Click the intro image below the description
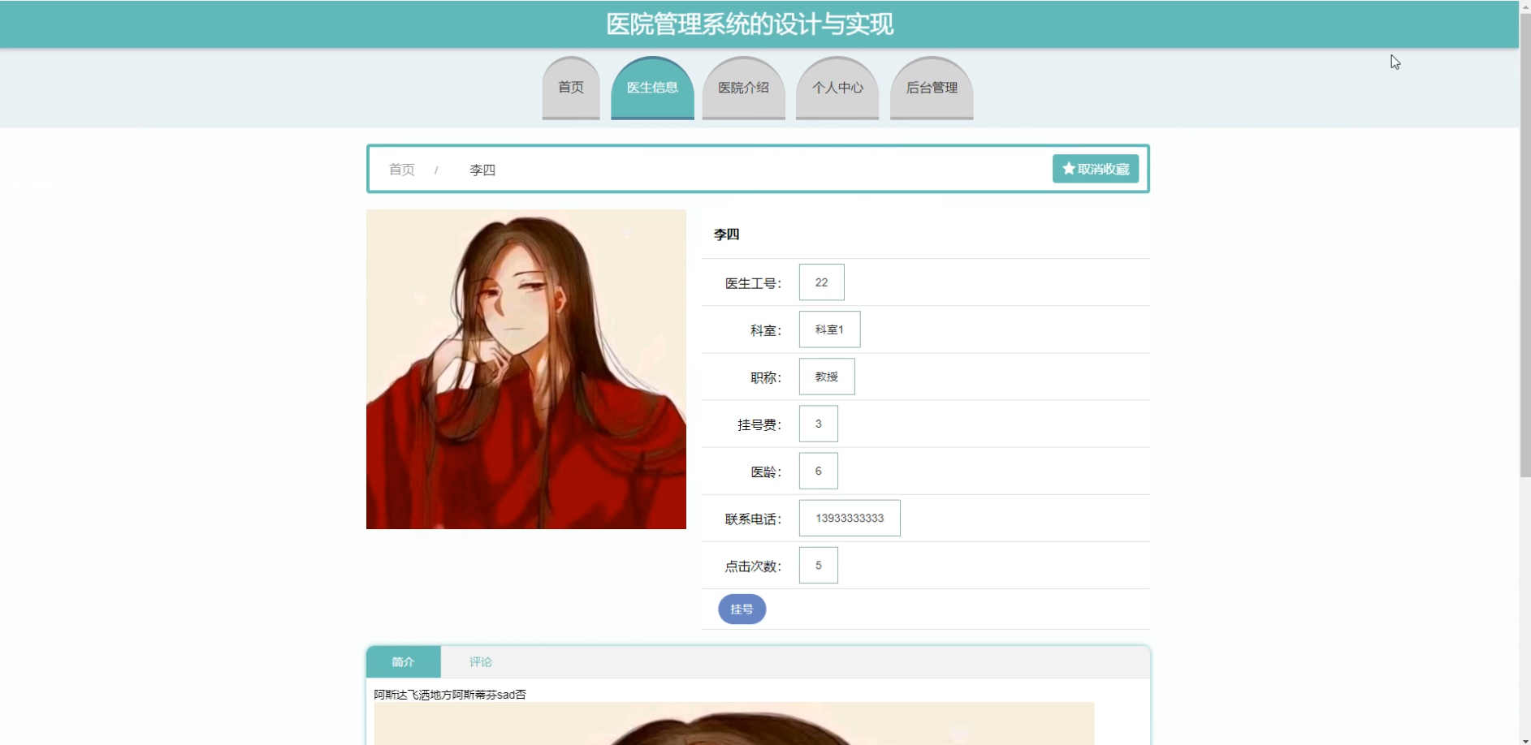 [734, 724]
